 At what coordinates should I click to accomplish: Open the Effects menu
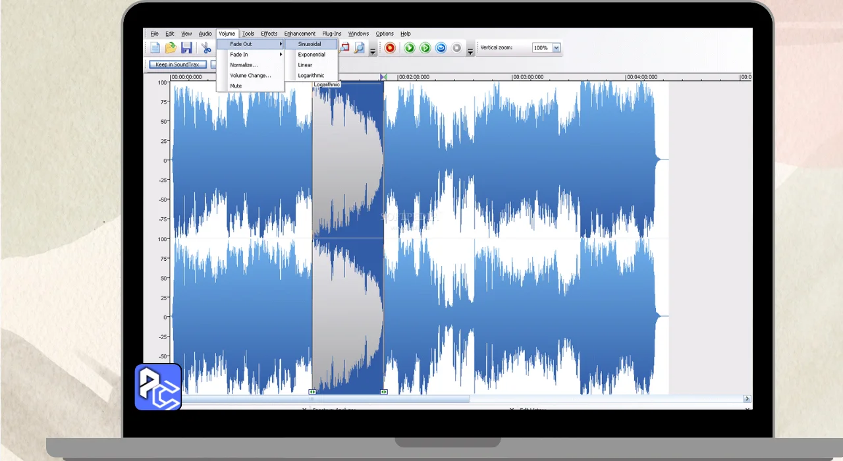(x=269, y=34)
